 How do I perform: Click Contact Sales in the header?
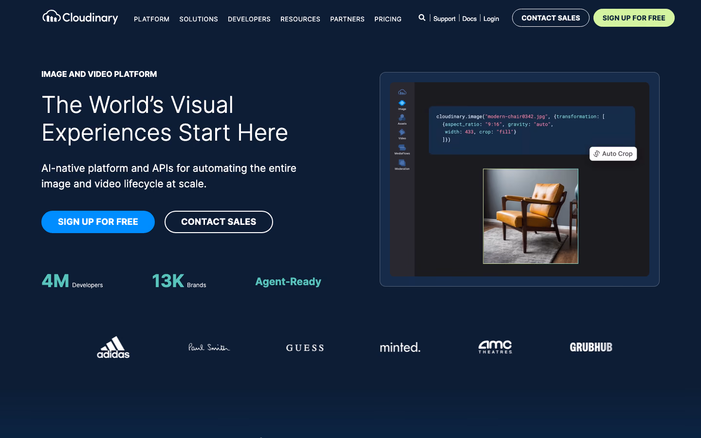[x=551, y=18]
